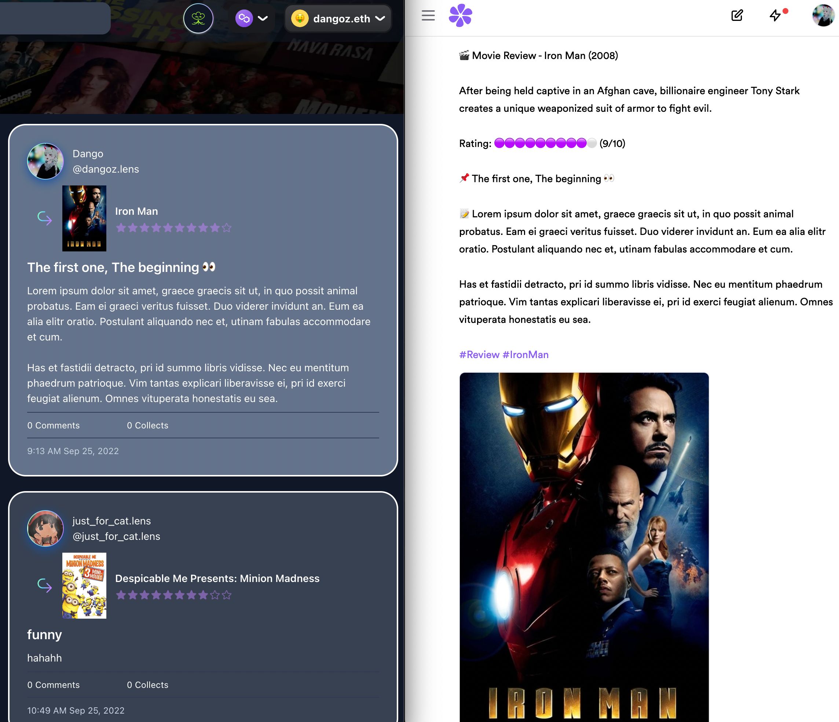
Task: Click the share arrow beside Minion Madness
Action: coord(44,585)
